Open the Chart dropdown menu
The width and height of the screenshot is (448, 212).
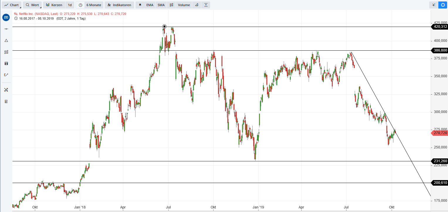click(11, 5)
